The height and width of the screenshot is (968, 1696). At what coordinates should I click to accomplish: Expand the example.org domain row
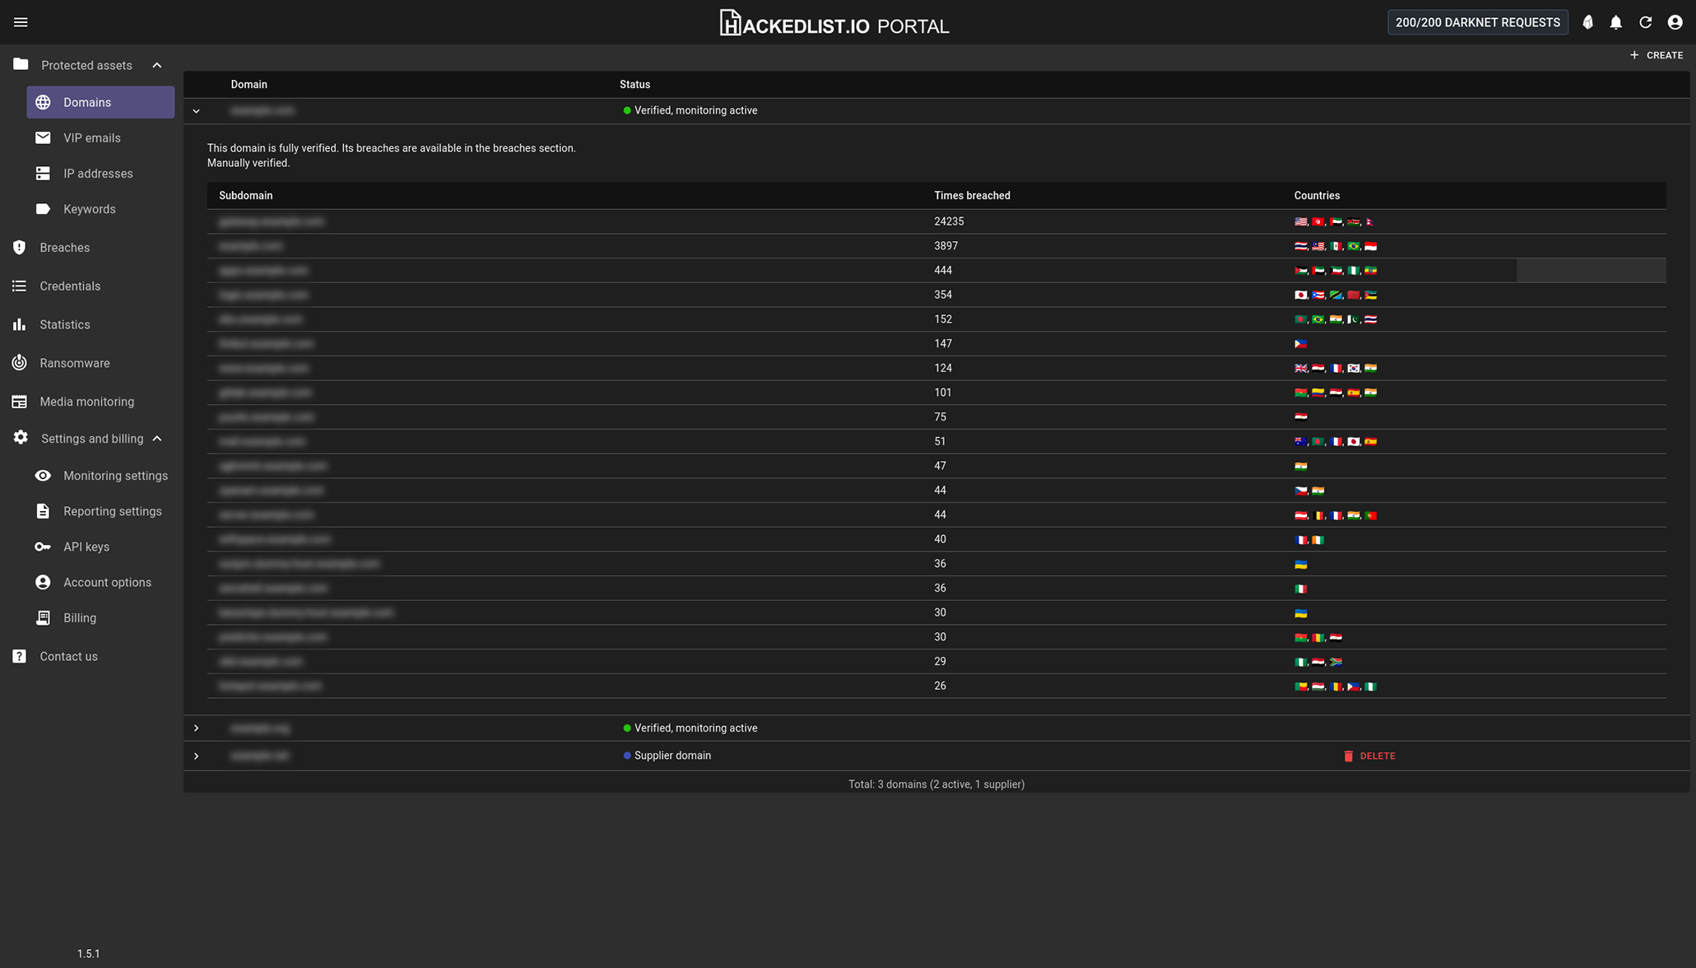(x=196, y=728)
